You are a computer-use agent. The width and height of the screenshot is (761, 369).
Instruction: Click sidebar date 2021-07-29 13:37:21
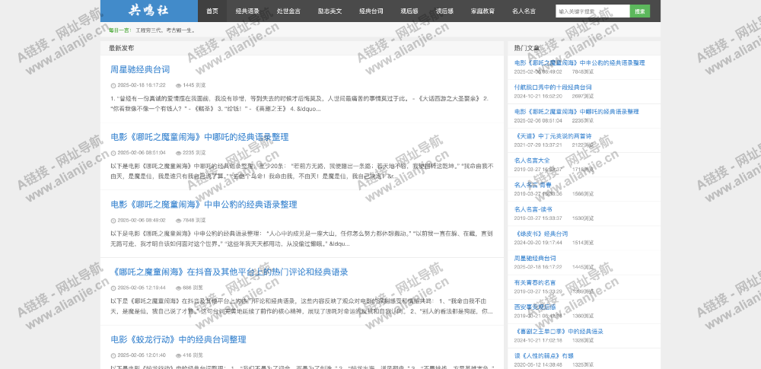[x=538, y=145]
